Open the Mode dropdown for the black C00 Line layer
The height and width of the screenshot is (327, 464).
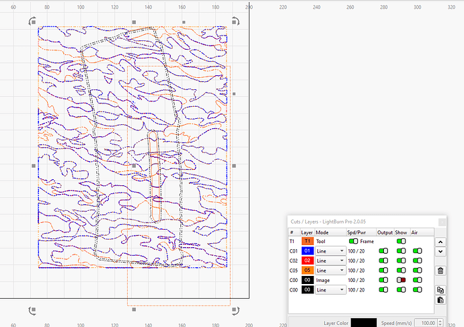[331, 290]
